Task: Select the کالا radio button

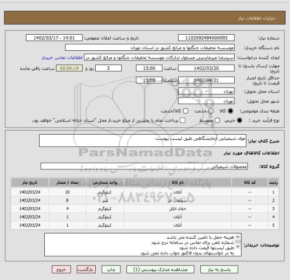Action: click(x=231, y=111)
